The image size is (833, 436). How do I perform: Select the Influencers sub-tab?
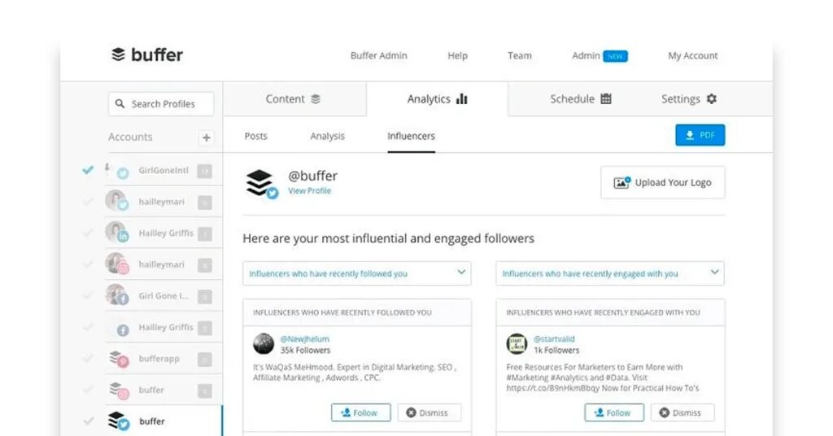tap(411, 136)
